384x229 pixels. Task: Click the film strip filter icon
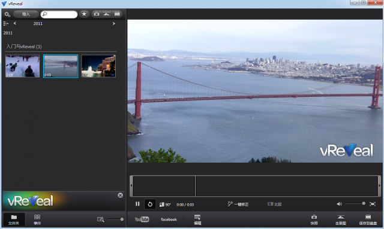click(x=117, y=14)
